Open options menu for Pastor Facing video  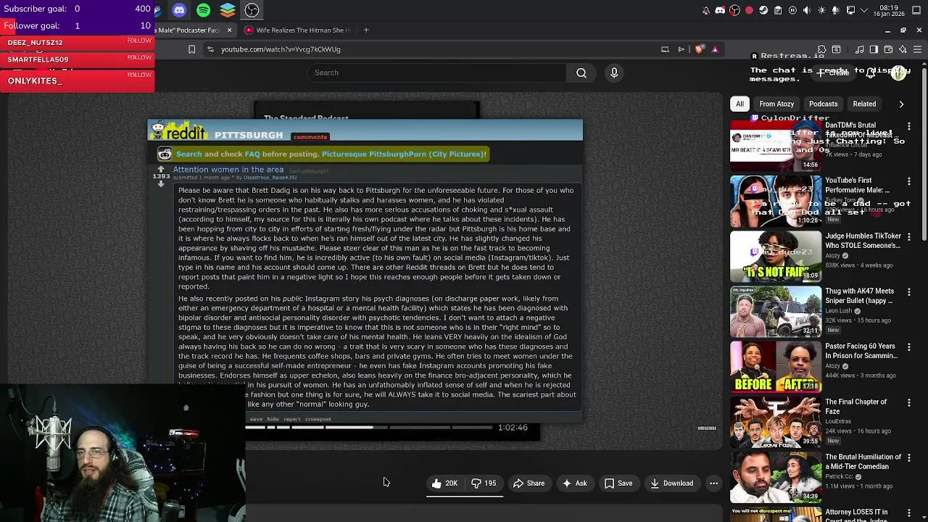[909, 347]
